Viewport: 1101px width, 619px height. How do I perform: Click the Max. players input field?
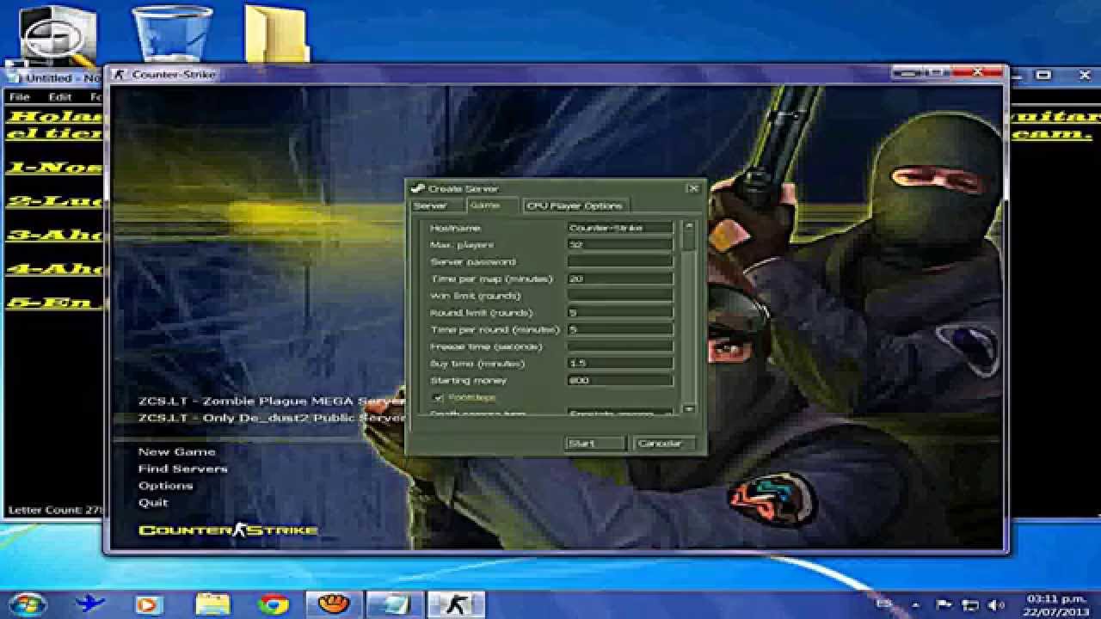619,245
